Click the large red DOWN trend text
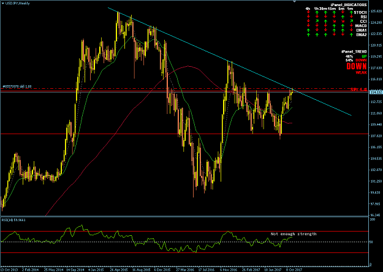This screenshot has height=272, width=383. 357,66
